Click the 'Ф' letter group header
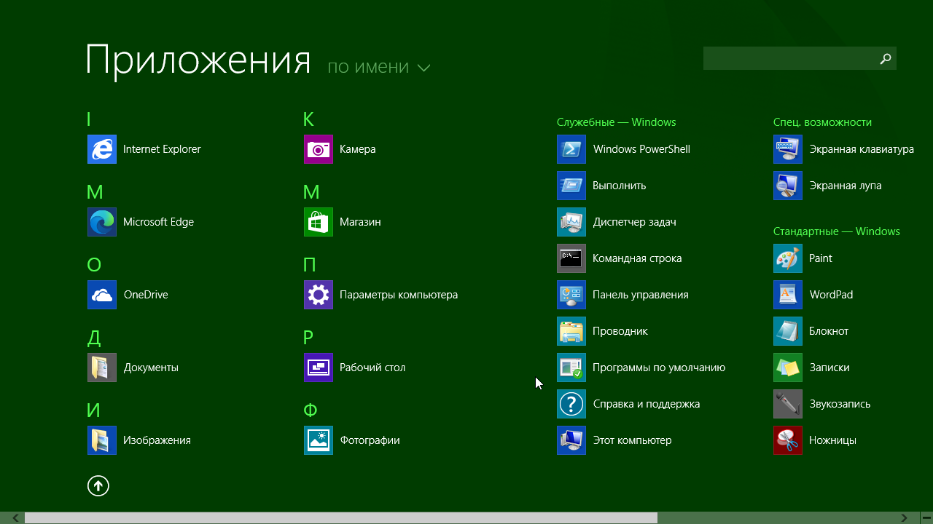 311,410
